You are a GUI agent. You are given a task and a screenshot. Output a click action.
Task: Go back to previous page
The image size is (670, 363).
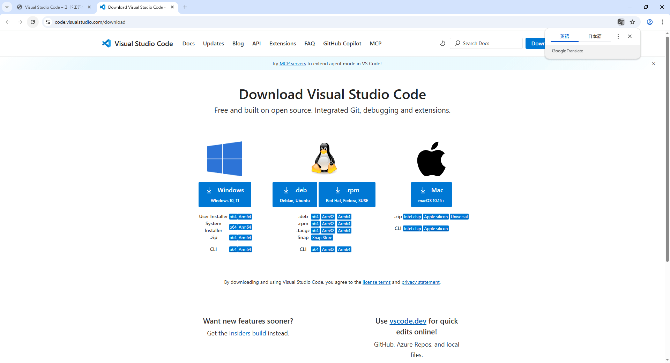(8, 22)
